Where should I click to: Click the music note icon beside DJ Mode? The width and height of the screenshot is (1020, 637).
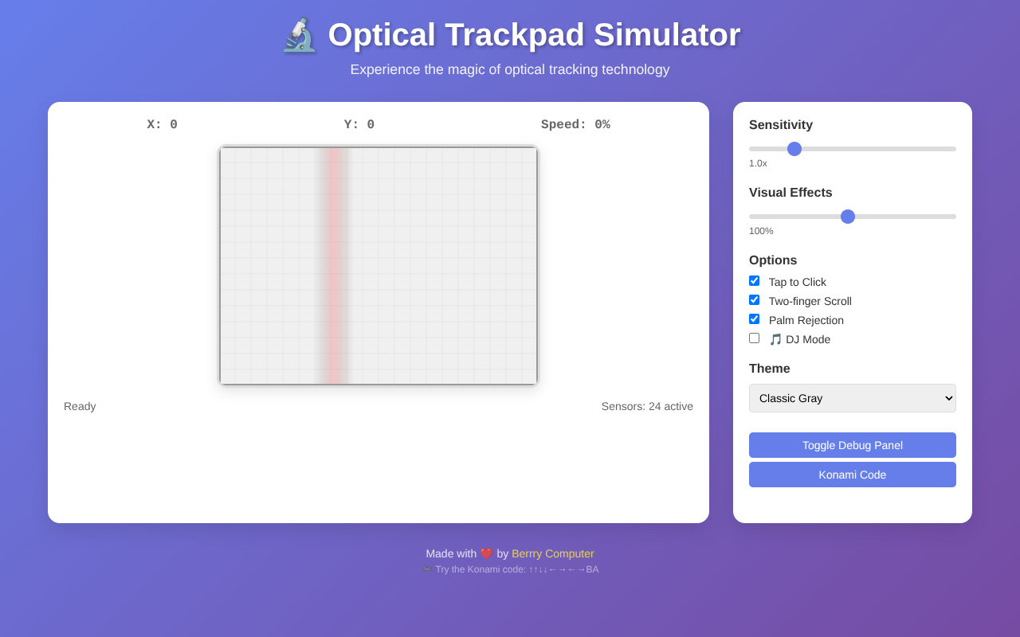(x=774, y=339)
